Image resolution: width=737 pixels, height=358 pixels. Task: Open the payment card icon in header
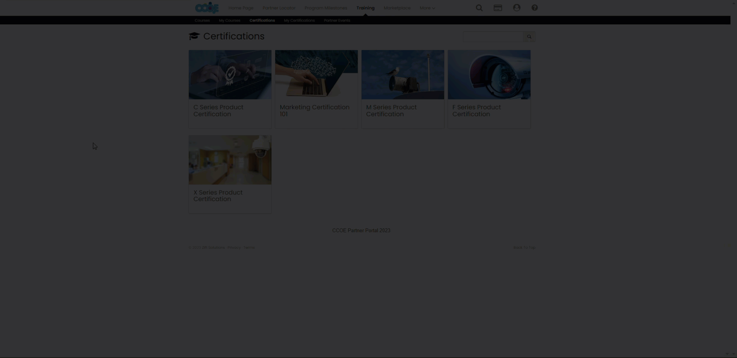[x=498, y=8]
